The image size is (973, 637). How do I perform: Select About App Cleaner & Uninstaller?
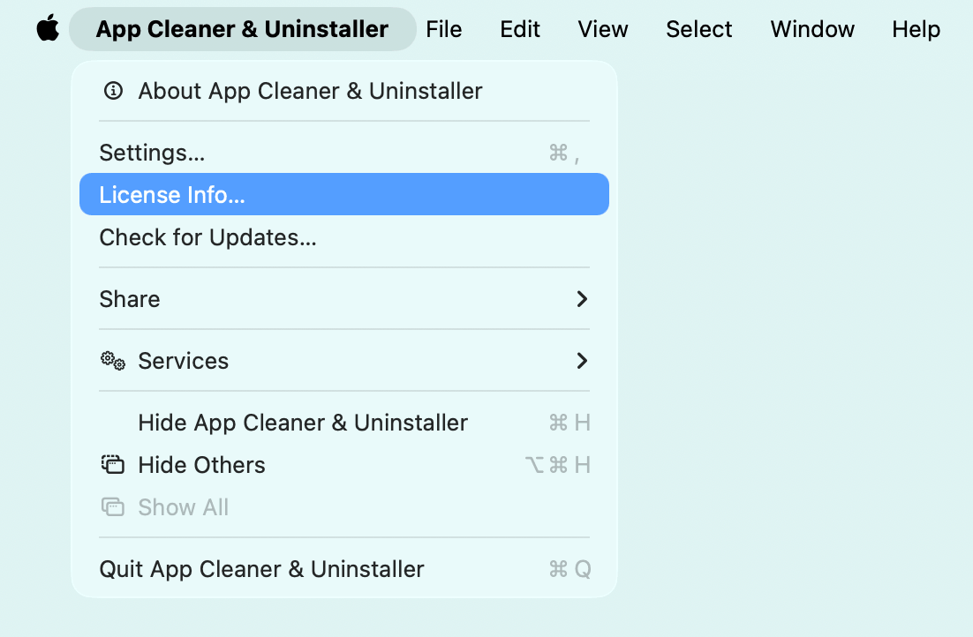tap(310, 90)
